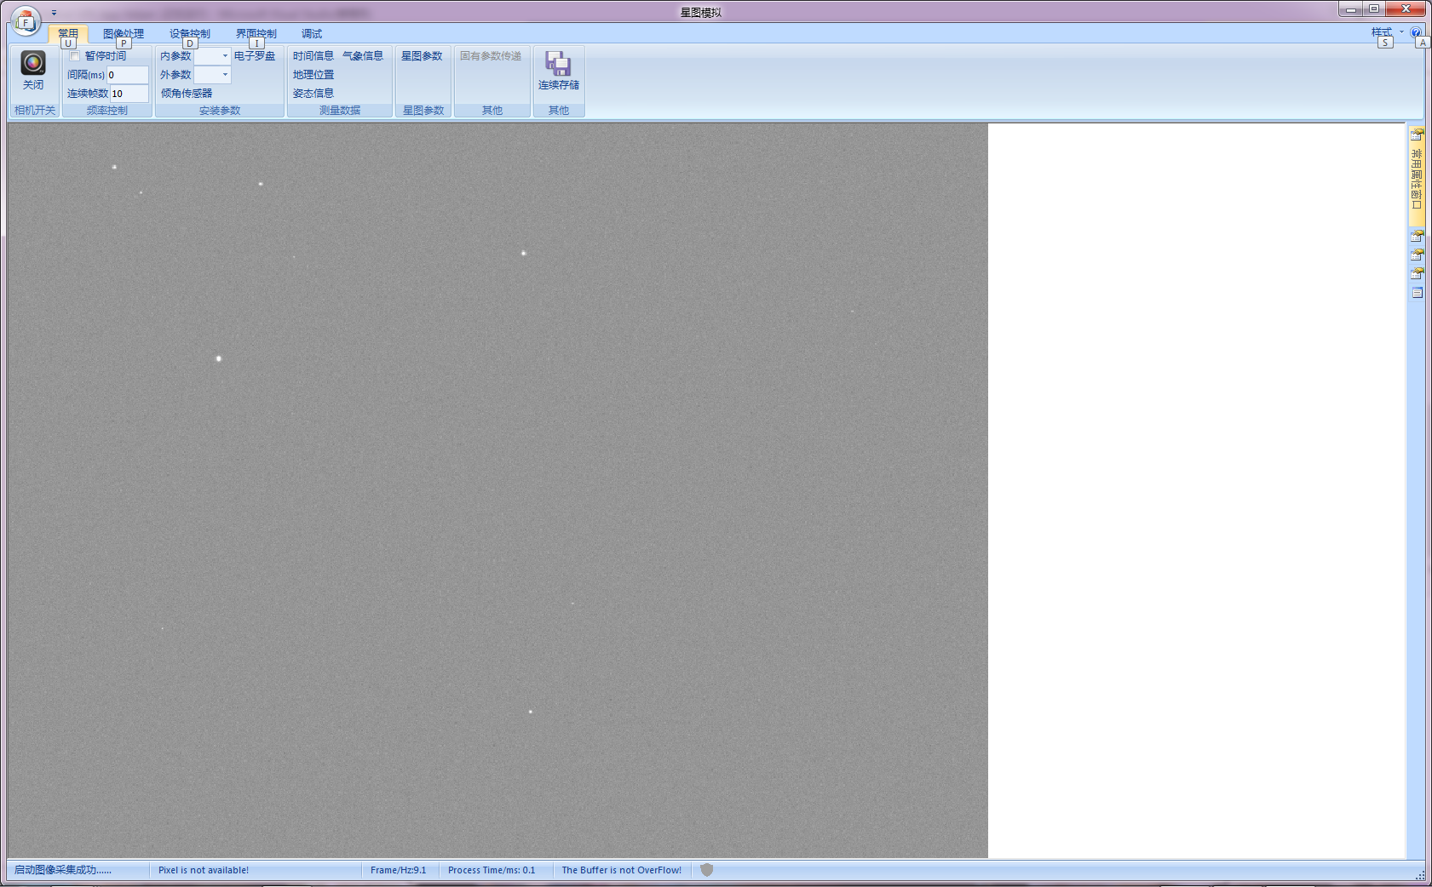Open 时间信息 in measurement data

coord(313,56)
